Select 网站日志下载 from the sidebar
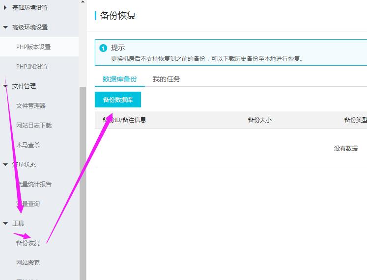 tap(34, 126)
